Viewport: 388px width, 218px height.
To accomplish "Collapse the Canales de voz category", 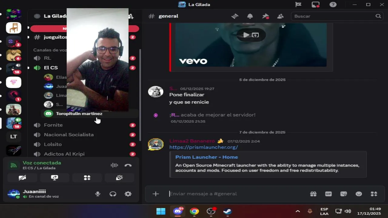I will [x=50, y=50].
